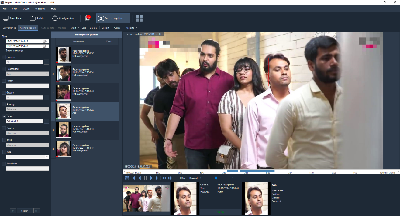Uncheck the Faces filter checkbox

pyautogui.click(x=4, y=116)
